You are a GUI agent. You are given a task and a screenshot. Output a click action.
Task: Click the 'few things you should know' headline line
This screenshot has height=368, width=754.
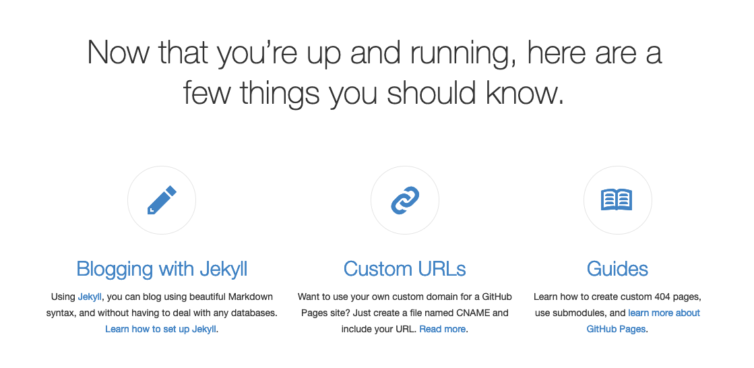pyautogui.click(x=373, y=92)
